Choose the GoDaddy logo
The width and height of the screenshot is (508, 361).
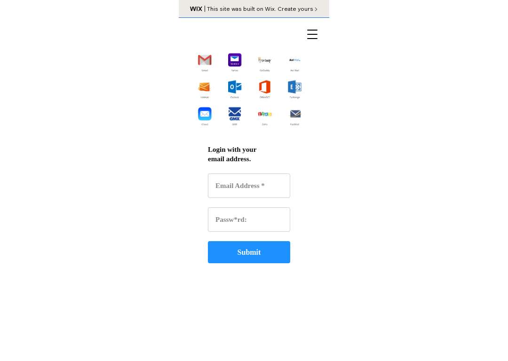click(x=264, y=60)
